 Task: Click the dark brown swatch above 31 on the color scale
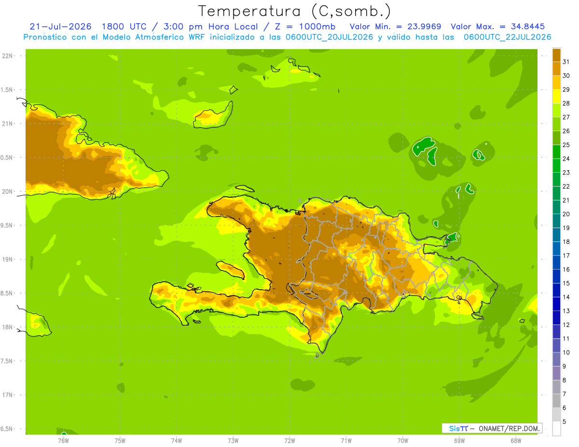click(x=556, y=55)
